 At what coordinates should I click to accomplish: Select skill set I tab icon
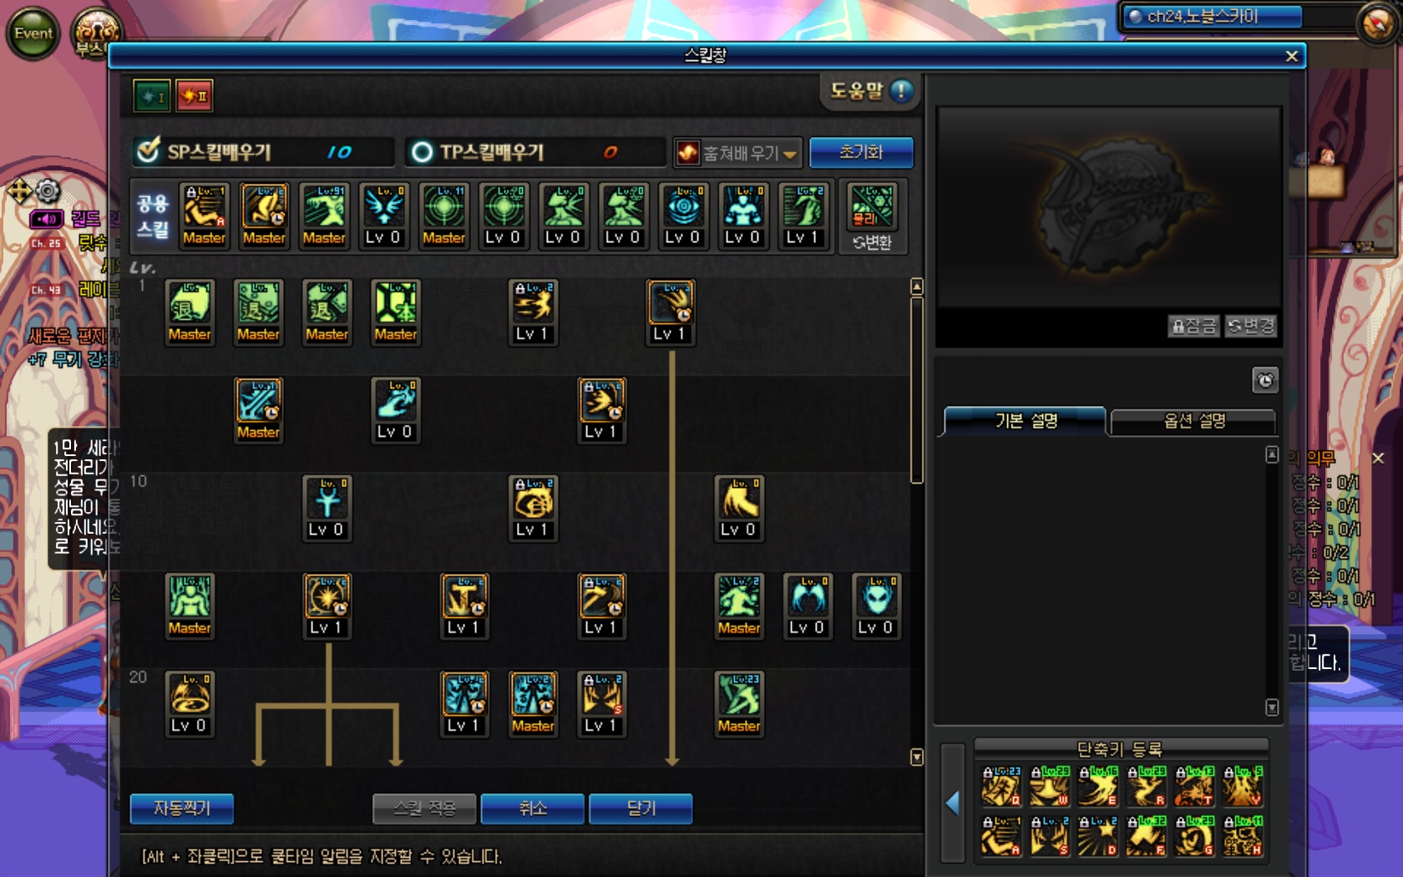click(152, 96)
